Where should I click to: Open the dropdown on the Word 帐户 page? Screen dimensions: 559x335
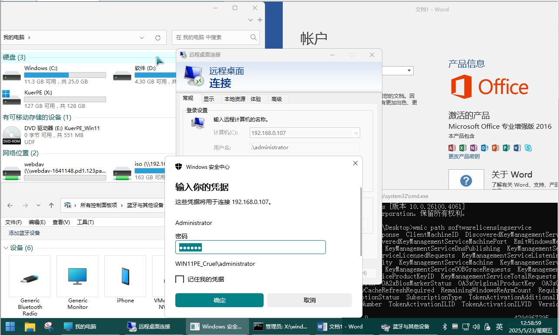409,70
